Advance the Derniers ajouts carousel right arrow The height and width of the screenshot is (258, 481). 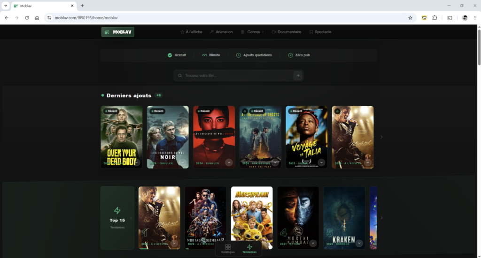click(x=381, y=137)
